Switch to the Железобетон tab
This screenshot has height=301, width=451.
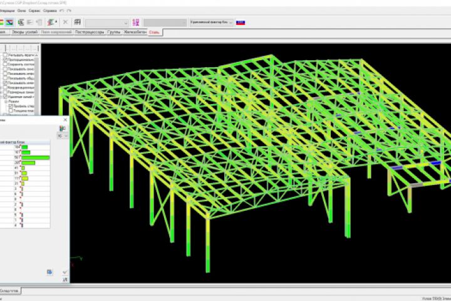tap(135, 32)
